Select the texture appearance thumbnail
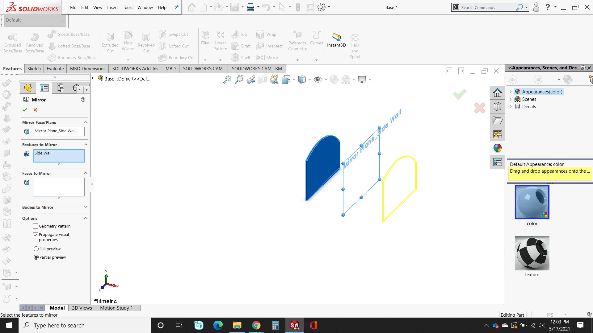 (x=532, y=253)
